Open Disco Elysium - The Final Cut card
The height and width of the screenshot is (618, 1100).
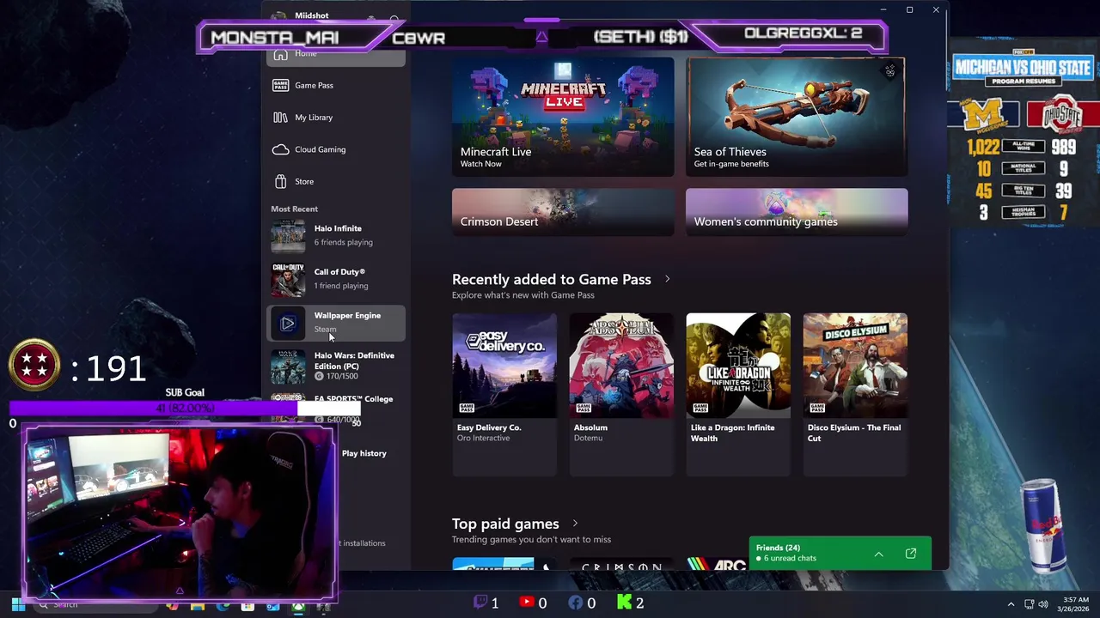coord(855,394)
